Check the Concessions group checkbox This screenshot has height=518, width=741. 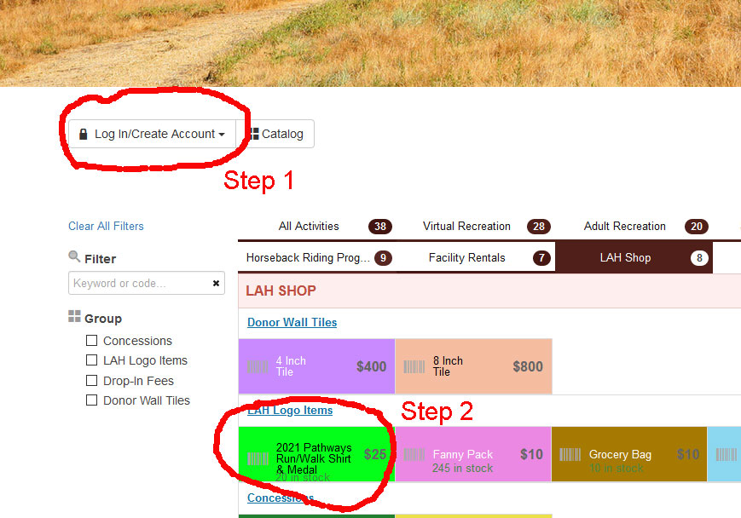[x=92, y=341]
